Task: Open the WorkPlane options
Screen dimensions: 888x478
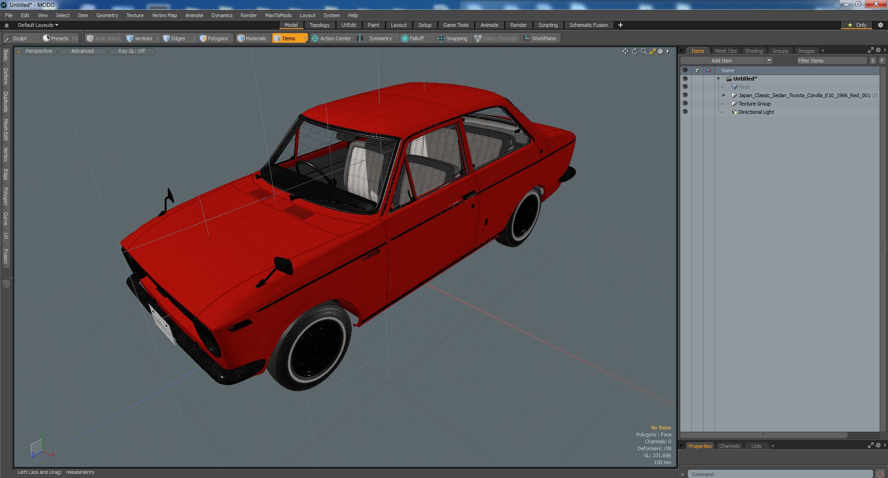Action: [540, 38]
